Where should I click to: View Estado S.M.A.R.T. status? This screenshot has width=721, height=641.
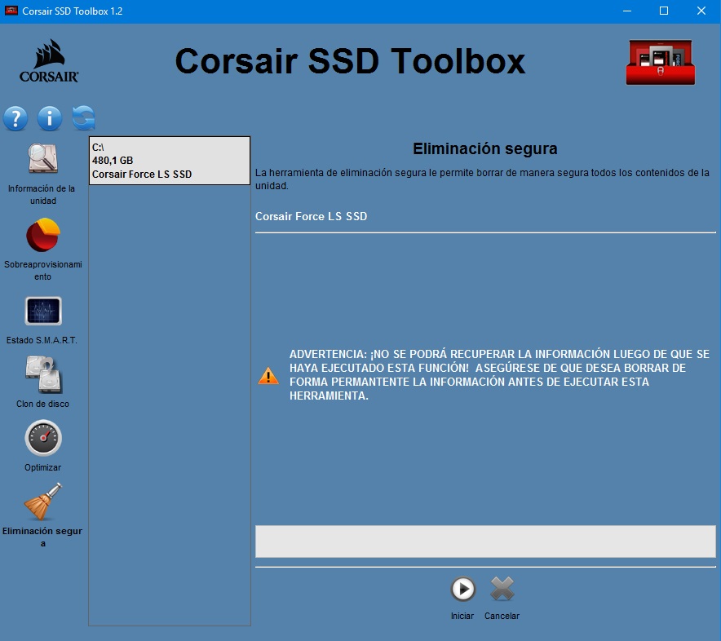pos(42,312)
